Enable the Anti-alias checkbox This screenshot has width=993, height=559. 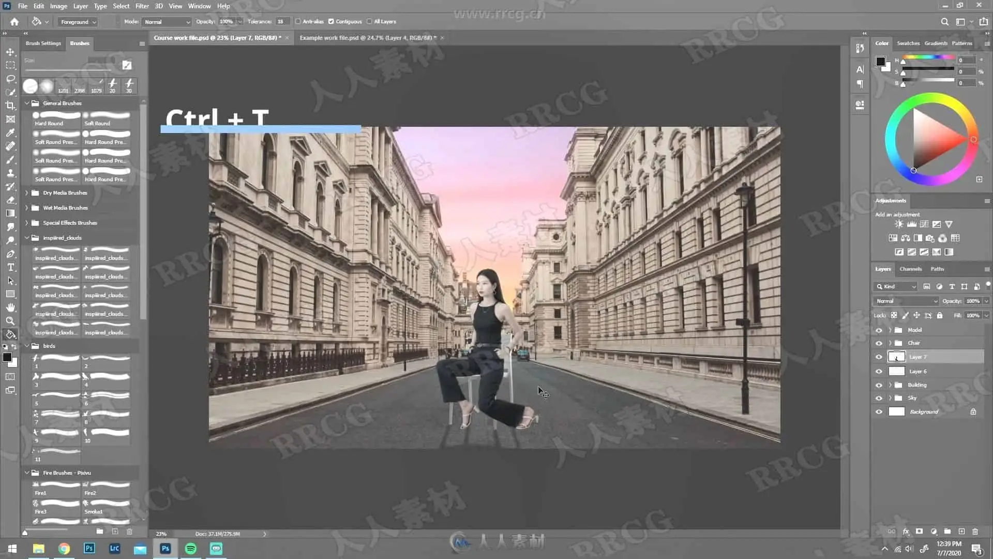[x=298, y=22]
